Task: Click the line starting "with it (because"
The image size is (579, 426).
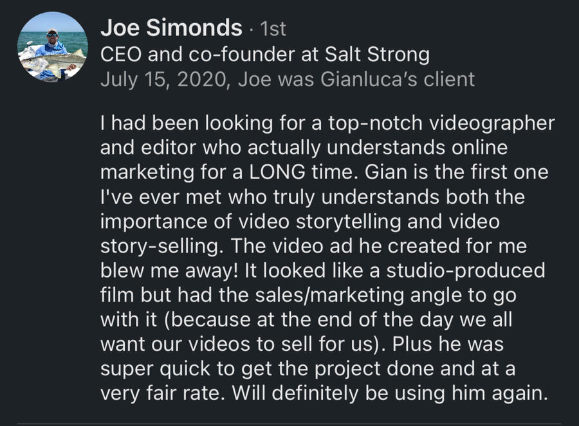Action: pos(306,320)
